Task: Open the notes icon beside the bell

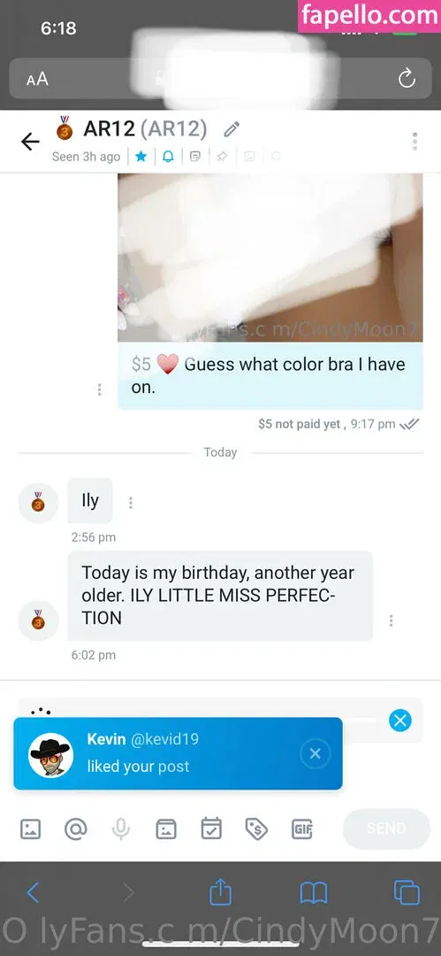Action: pyautogui.click(x=195, y=157)
